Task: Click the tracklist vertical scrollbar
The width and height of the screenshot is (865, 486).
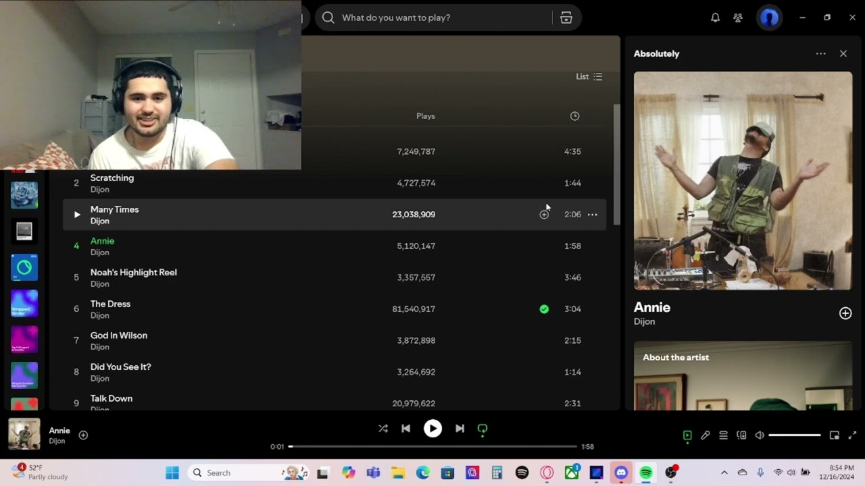Action: pos(616,165)
